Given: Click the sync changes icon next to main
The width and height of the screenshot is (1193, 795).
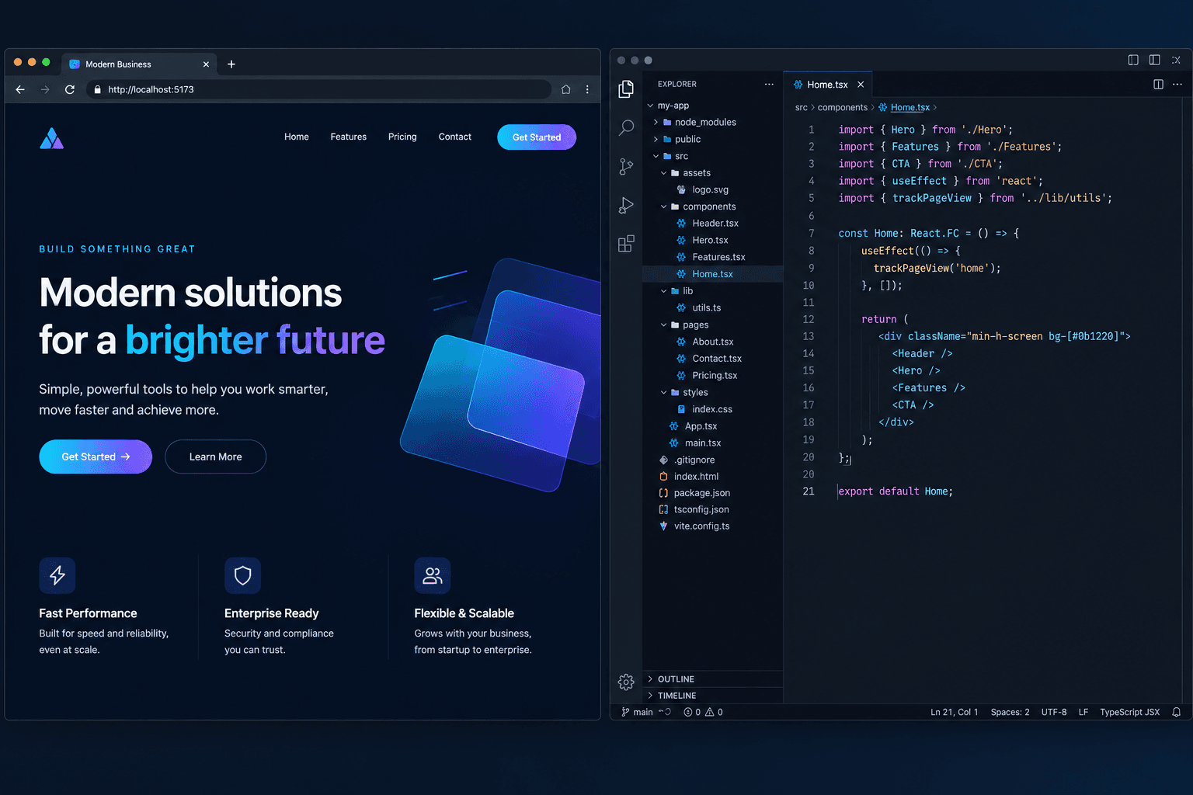Looking at the screenshot, I should tap(665, 712).
